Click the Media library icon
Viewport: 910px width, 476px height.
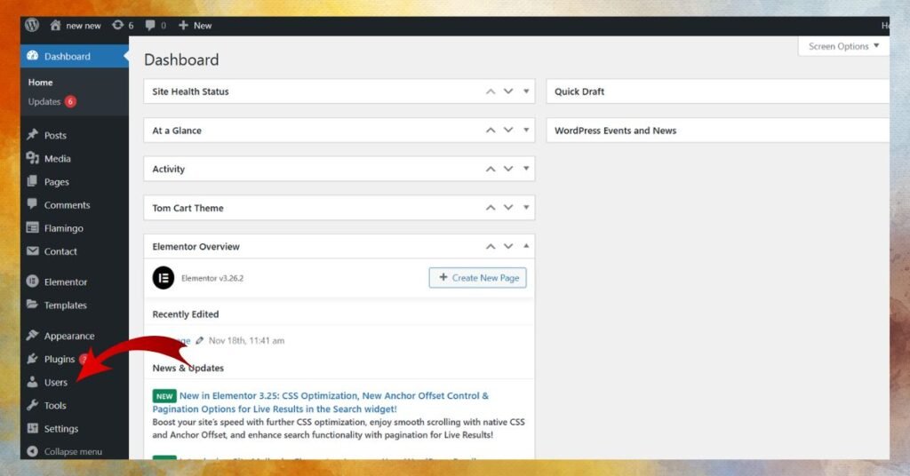click(33, 158)
